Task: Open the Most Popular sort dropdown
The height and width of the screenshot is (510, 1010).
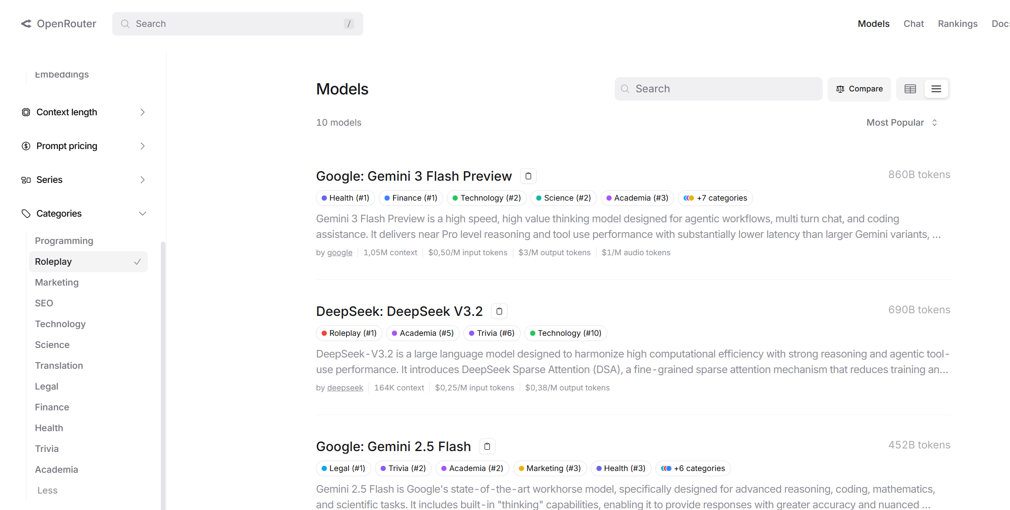Action: click(x=902, y=123)
